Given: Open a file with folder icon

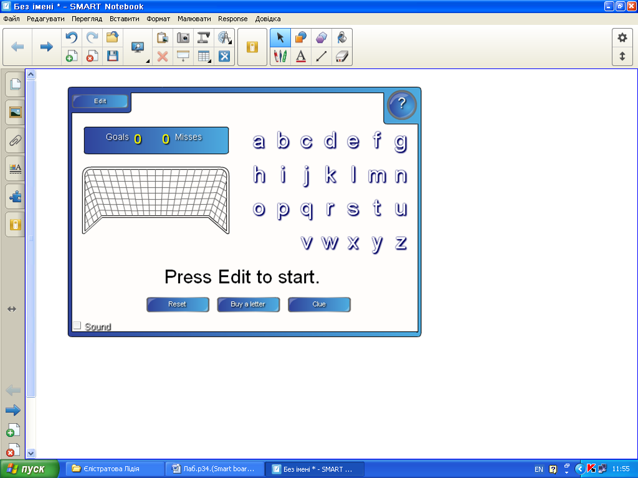Looking at the screenshot, I should (112, 38).
